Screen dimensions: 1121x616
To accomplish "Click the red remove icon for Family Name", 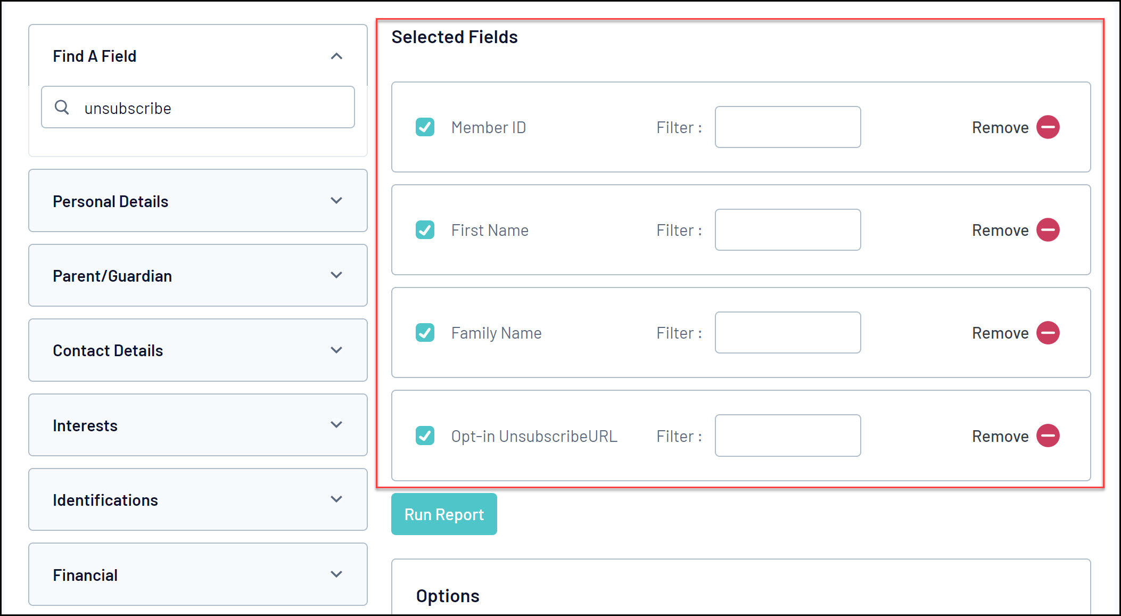I will click(1048, 333).
